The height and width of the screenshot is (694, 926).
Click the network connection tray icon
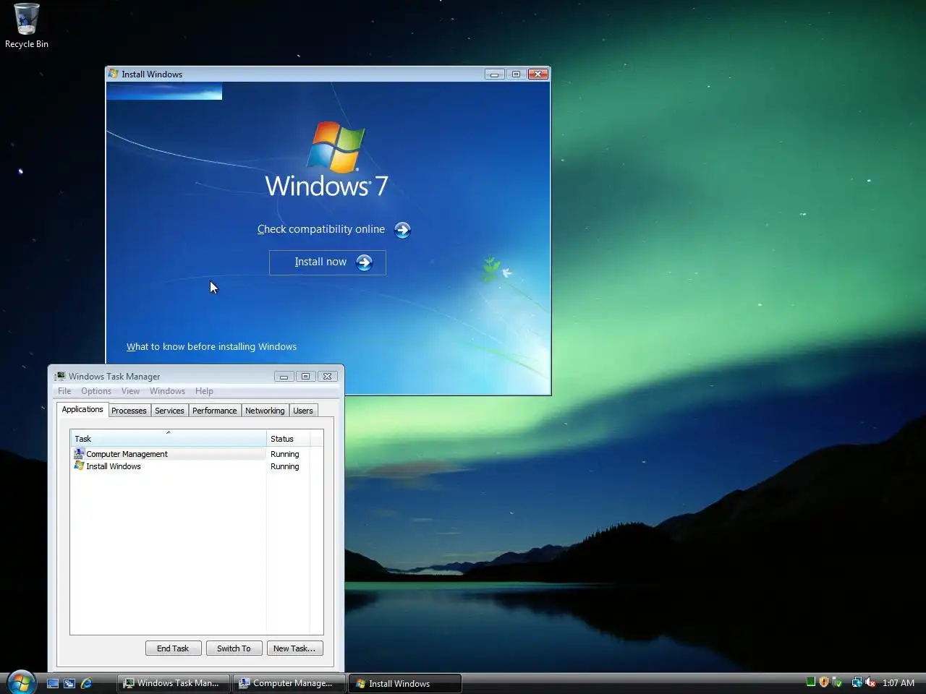(857, 682)
